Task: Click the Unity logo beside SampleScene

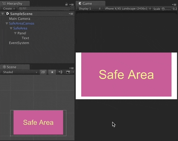Action: (7, 14)
